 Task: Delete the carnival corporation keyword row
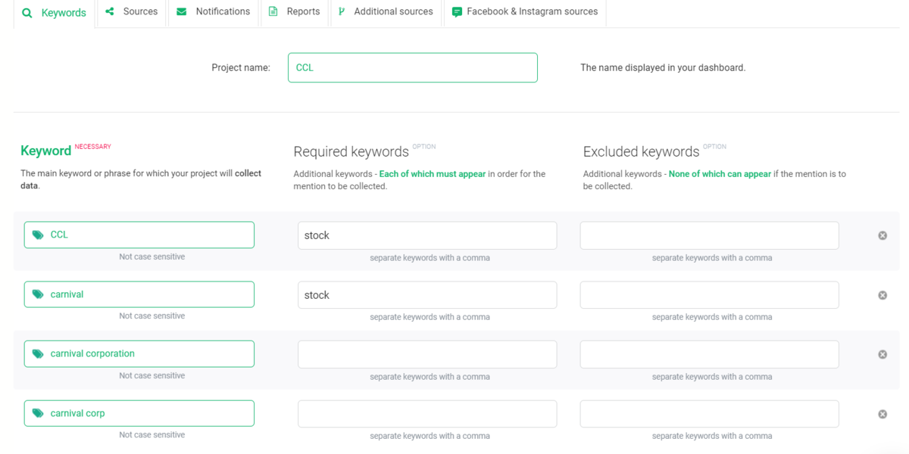[882, 354]
